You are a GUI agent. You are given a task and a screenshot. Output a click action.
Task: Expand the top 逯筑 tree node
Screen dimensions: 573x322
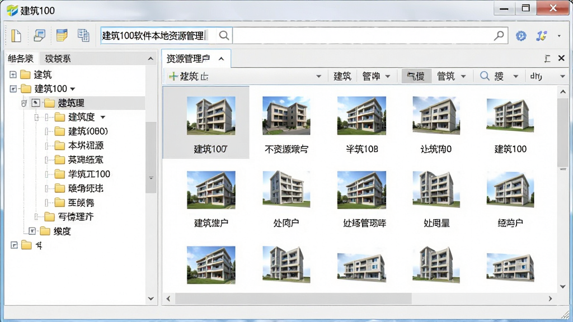(13, 75)
